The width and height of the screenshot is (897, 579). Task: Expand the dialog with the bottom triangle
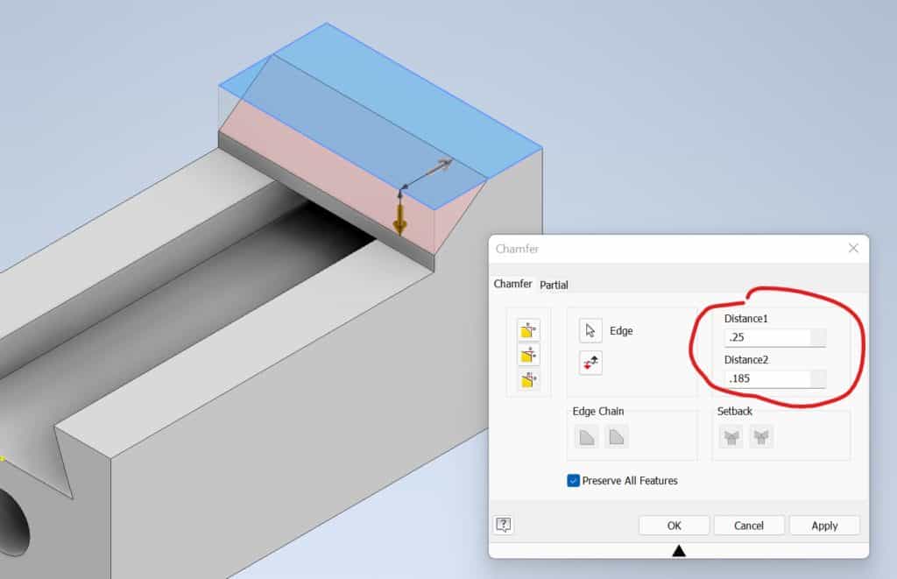(x=679, y=551)
